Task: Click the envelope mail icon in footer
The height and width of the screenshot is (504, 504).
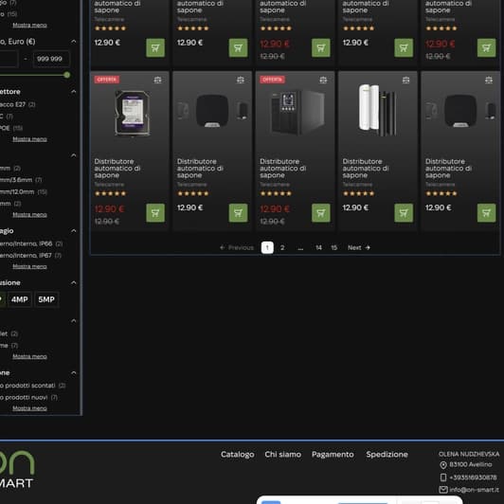Action: click(x=443, y=490)
